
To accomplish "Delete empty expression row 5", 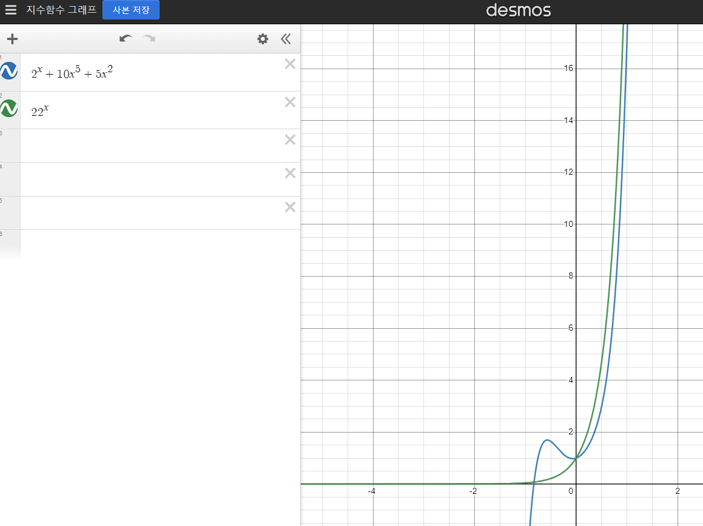I will pyautogui.click(x=290, y=207).
